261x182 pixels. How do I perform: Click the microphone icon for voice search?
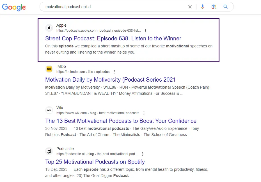[203, 6]
